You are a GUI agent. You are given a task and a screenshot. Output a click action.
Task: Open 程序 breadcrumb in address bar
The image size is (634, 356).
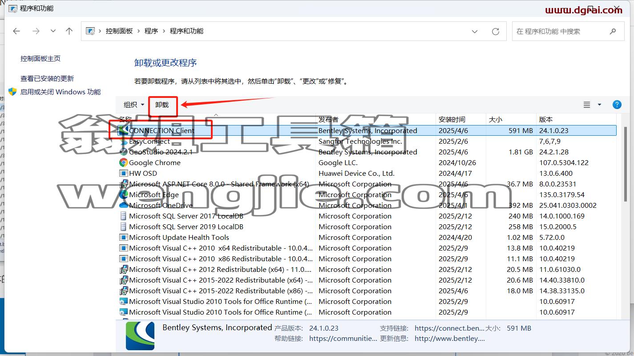(x=151, y=31)
